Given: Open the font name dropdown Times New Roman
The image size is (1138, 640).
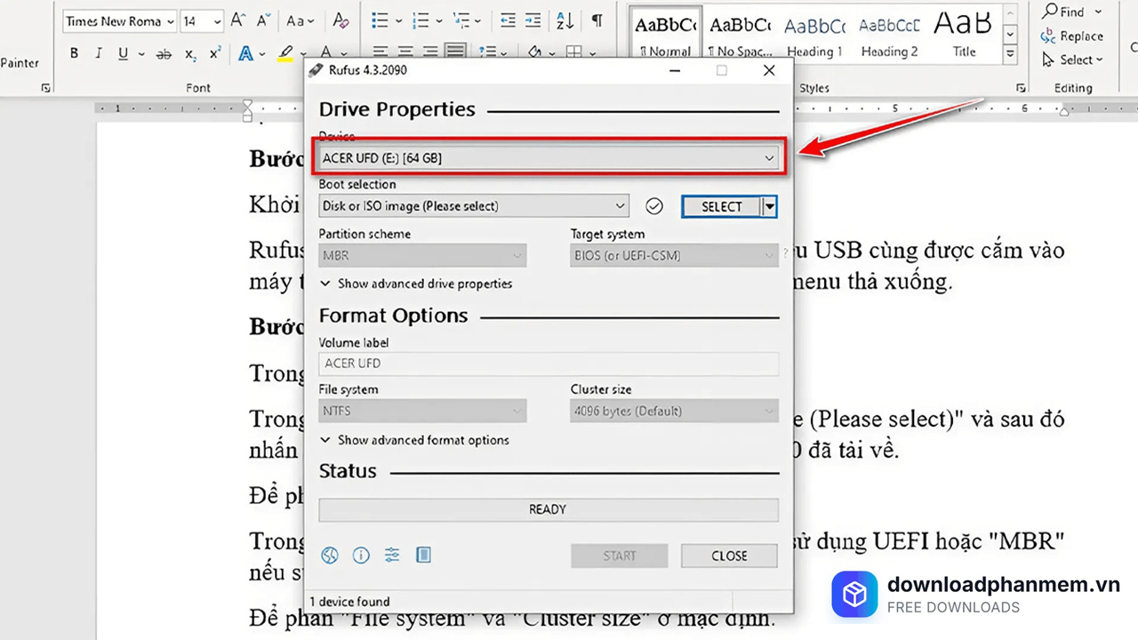Looking at the screenshot, I should coord(170,20).
